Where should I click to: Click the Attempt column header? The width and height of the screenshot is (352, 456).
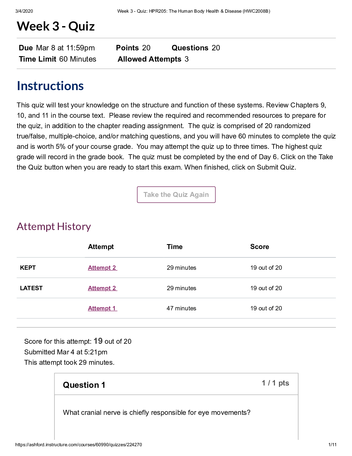[x=101, y=247]
